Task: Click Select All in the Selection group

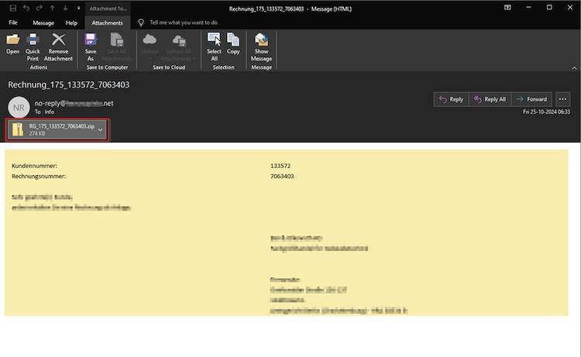Action: pos(214,47)
